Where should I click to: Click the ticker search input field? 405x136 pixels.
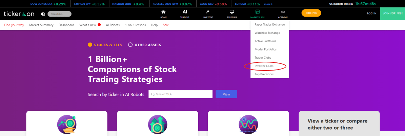(180, 94)
